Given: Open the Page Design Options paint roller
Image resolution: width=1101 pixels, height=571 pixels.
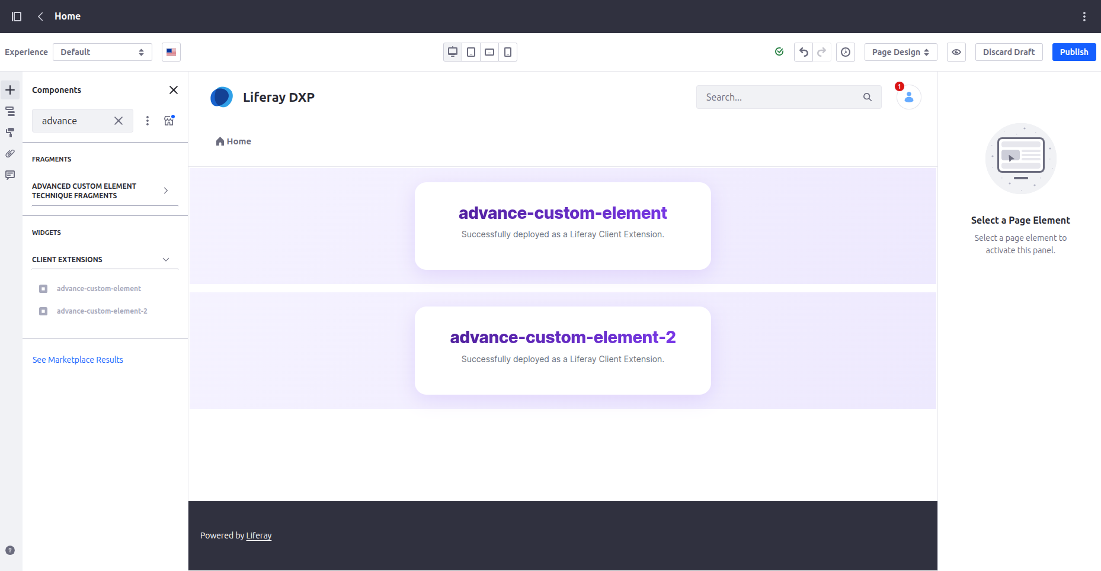Looking at the screenshot, I should tap(10, 133).
